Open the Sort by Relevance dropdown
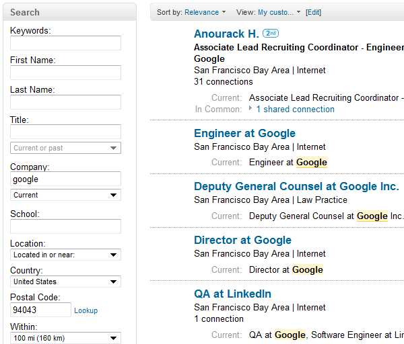This screenshot has height=344, width=404. [205, 12]
